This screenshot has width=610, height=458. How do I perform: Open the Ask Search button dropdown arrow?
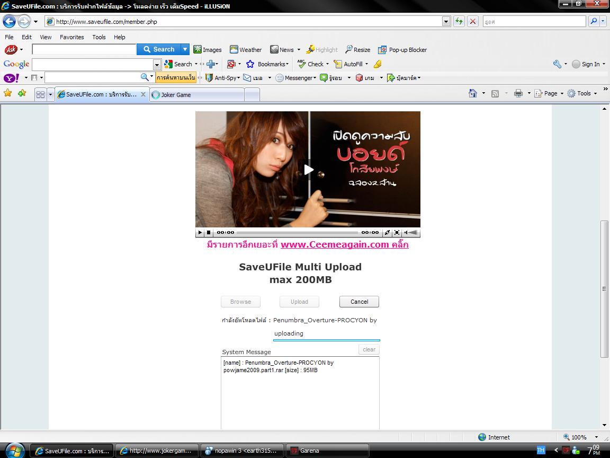pos(185,49)
